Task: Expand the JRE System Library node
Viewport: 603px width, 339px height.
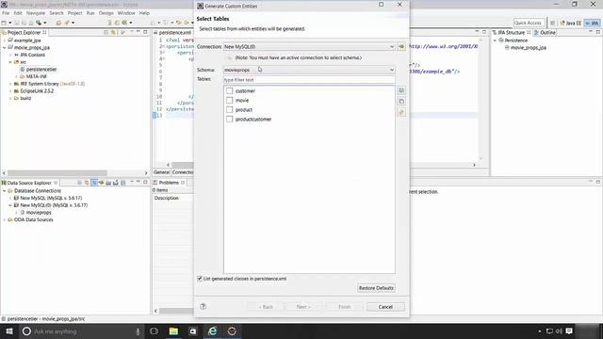Action: pyautogui.click(x=10, y=84)
